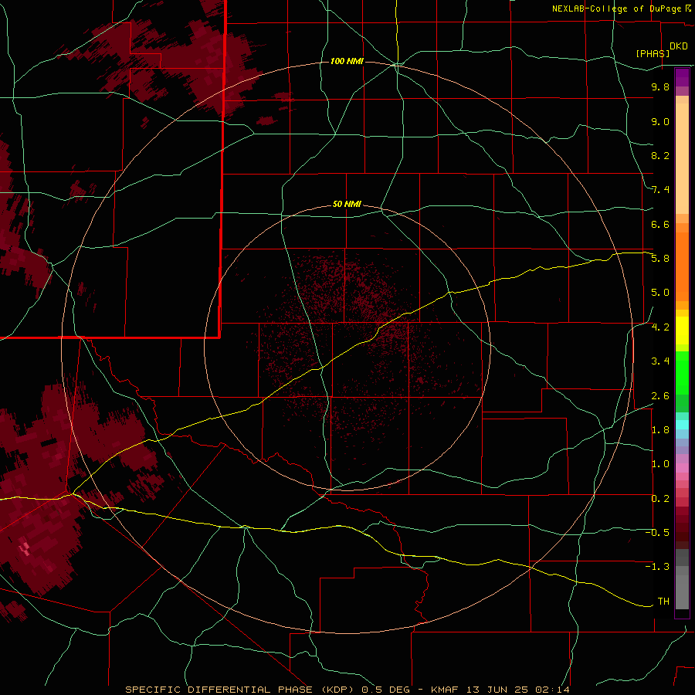Click the 02:14 timestamp text
Screen dimensions: 695x695
[552, 690]
